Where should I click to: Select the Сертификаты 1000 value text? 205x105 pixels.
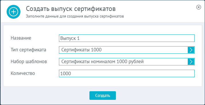pyautogui.click(x=81, y=50)
